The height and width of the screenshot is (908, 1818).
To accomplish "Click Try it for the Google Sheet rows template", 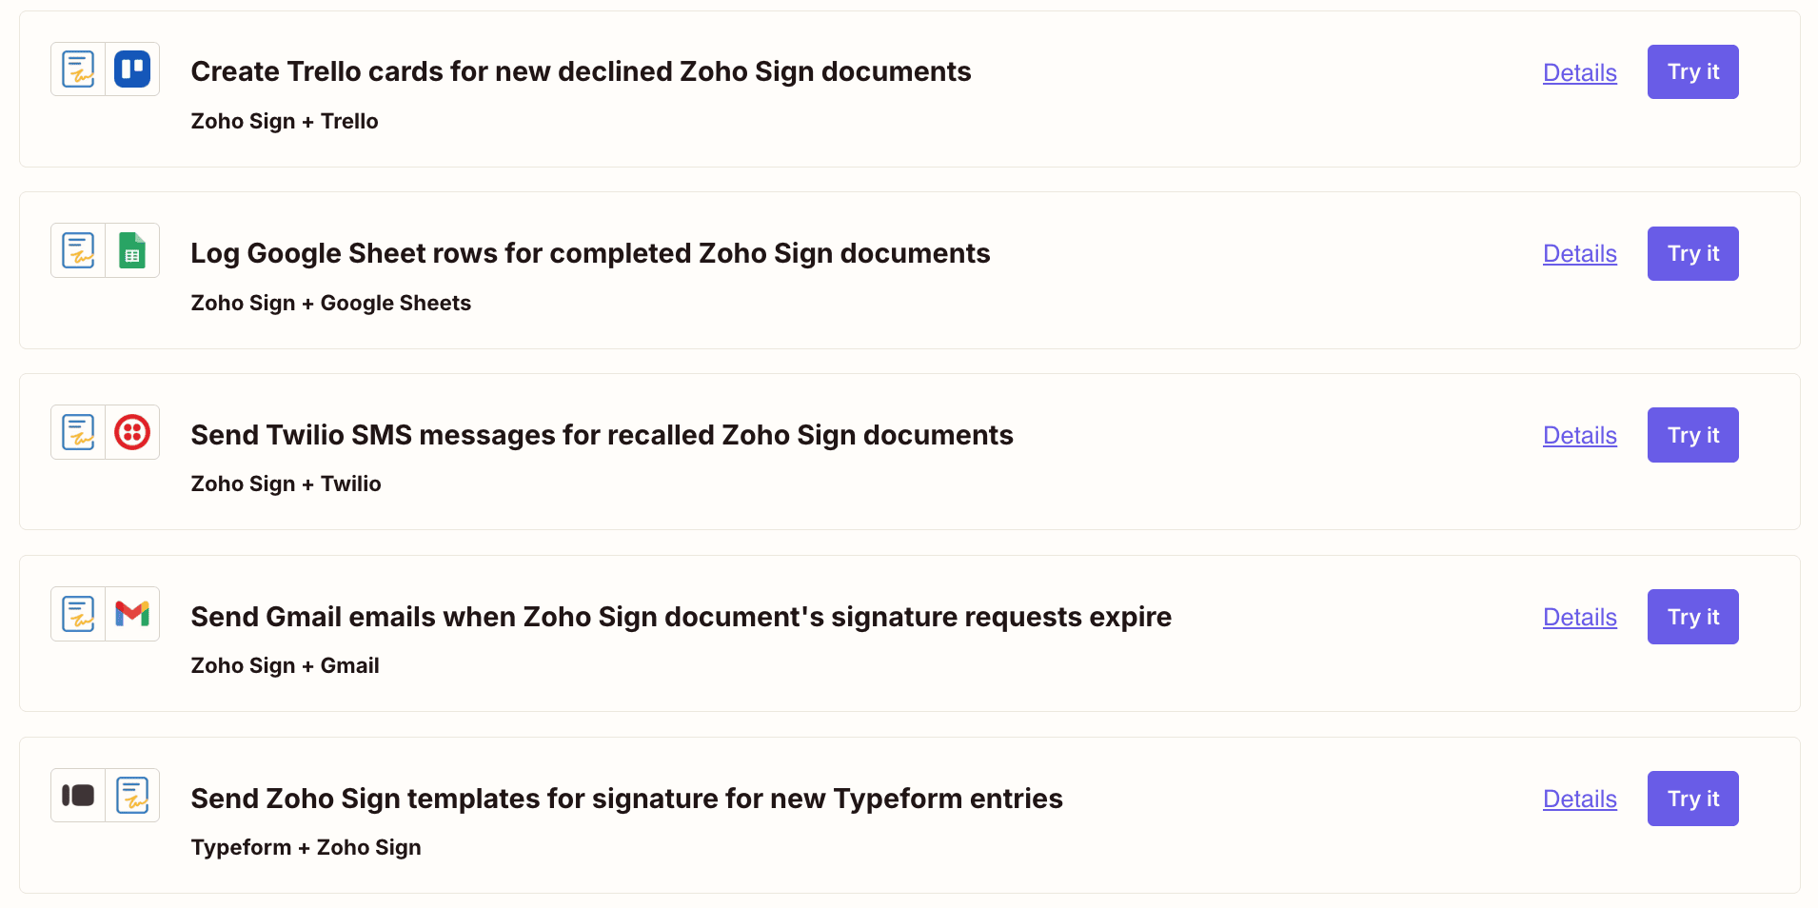I will [x=1692, y=253].
